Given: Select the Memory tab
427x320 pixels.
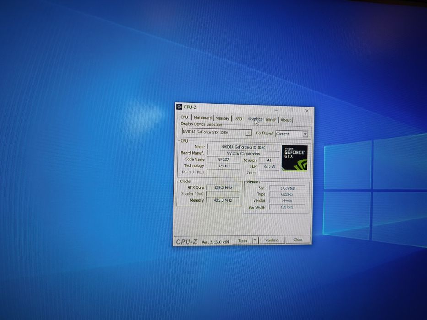Looking at the screenshot, I should (222, 118).
